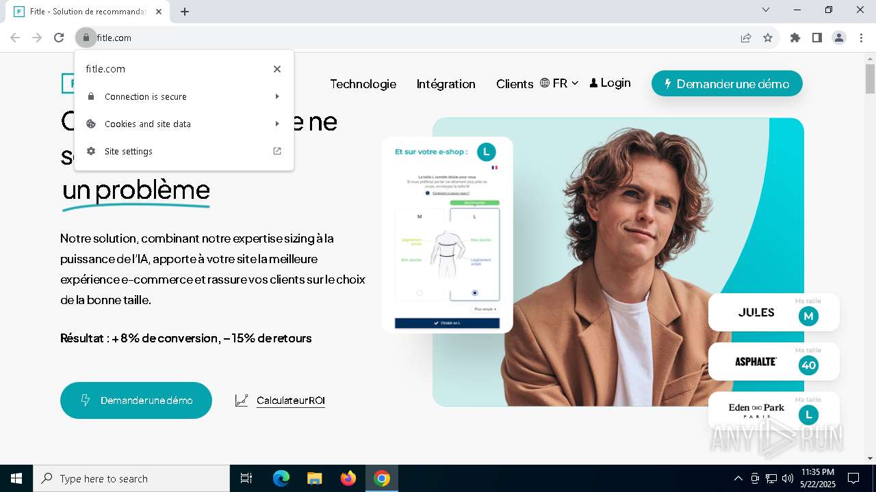This screenshot has width=876, height=492.
Task: Show hidden system tray icons
Action: (x=738, y=478)
